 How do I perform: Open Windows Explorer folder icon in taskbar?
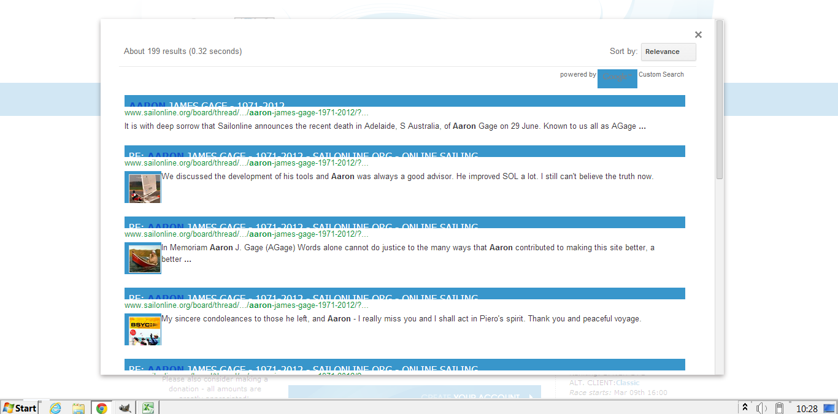point(79,408)
